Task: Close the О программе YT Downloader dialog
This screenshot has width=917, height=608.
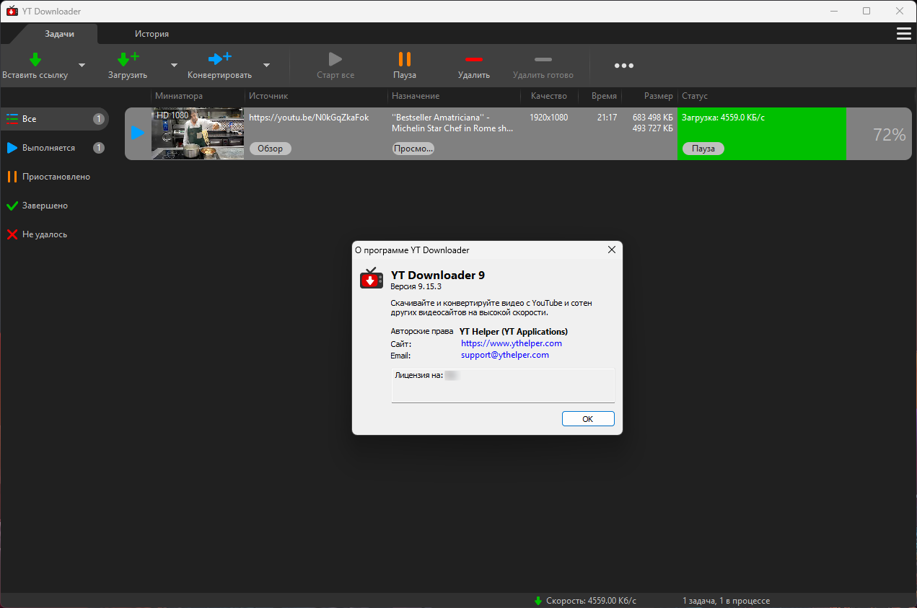Action: pos(612,250)
